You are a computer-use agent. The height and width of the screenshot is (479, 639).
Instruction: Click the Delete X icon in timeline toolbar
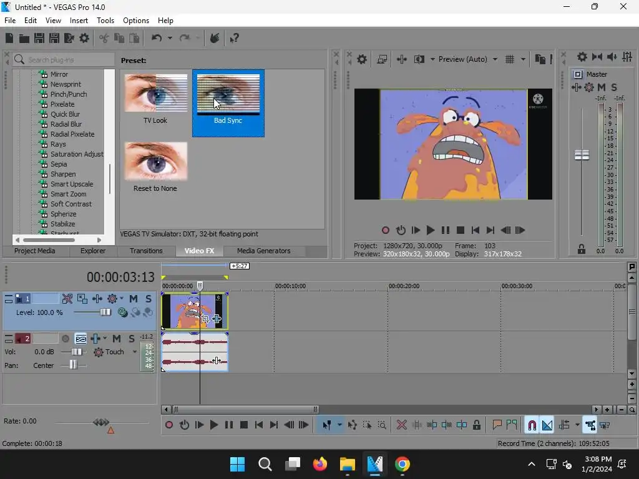[401, 425]
